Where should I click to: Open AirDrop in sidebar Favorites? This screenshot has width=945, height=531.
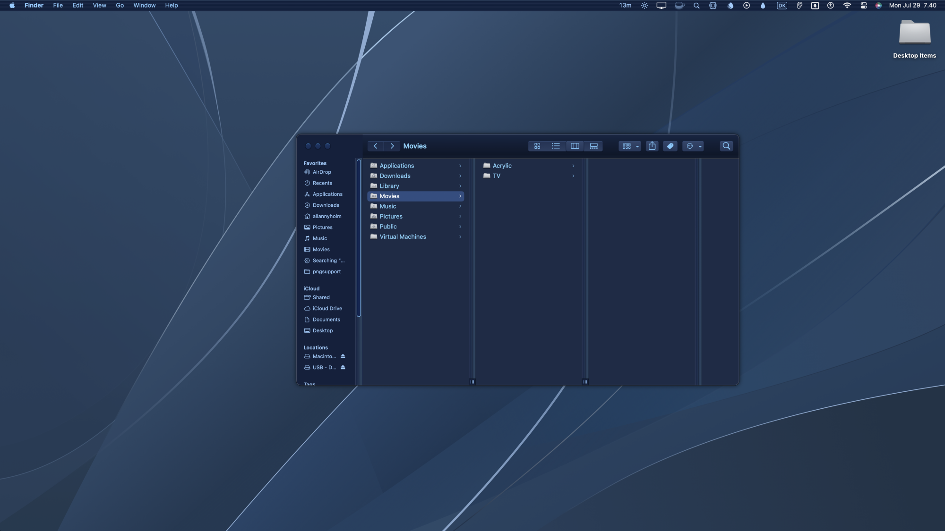tap(321, 172)
